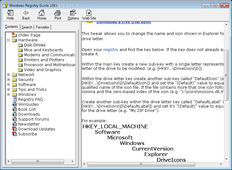Maximize the Windows Registry Guide window
Viewport: 232px width, 170px height.
pos(215,6)
